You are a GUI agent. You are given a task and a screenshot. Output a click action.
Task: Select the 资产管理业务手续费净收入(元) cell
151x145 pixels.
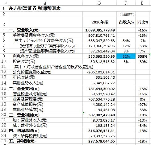click(x=45, y=51)
